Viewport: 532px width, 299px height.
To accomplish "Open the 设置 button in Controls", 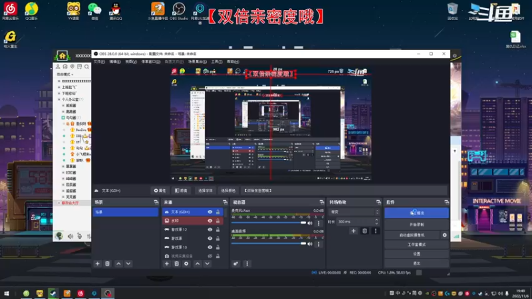I will 417,254.
